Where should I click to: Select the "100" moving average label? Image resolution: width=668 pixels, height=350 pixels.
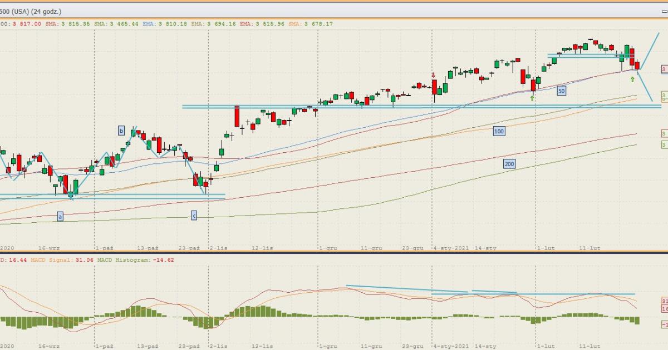tap(499, 131)
